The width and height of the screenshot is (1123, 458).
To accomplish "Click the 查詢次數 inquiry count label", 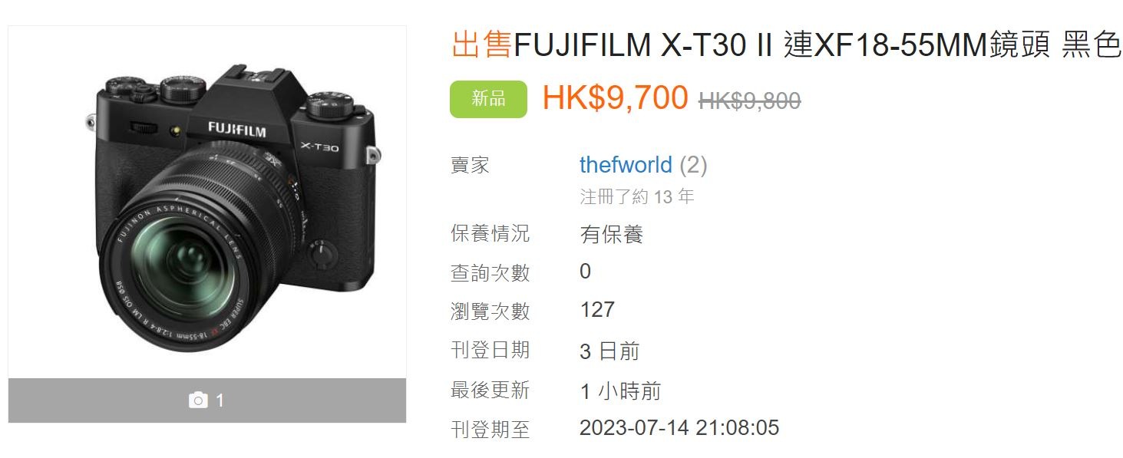I will point(490,272).
